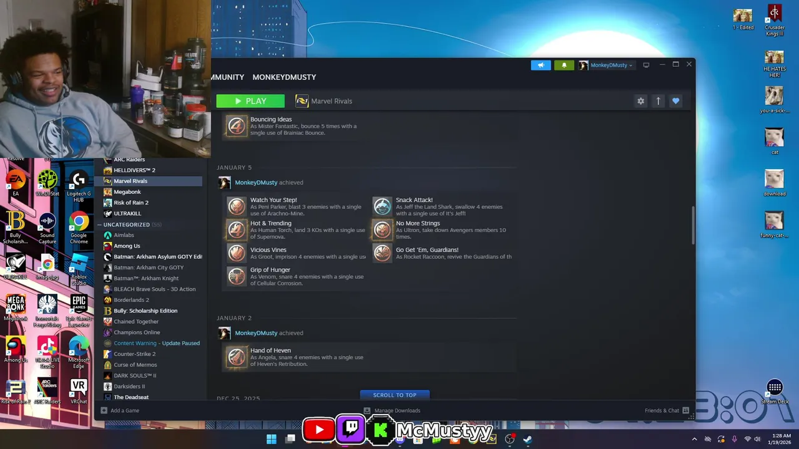Click the Steam icon in the taskbar
Screen dimensions: 799x449
[x=527, y=439]
